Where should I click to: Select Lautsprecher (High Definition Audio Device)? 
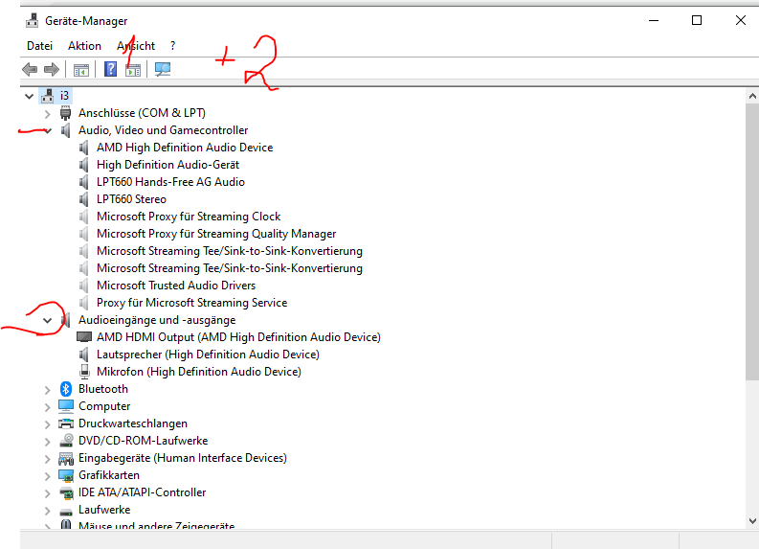pos(208,355)
